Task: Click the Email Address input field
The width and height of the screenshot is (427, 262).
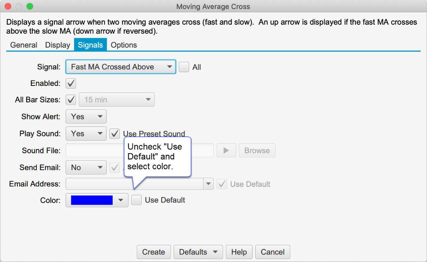Action: pyautogui.click(x=134, y=184)
